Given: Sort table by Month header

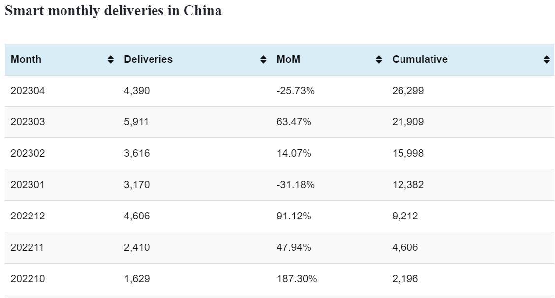Looking at the screenshot, I should click(26, 59).
